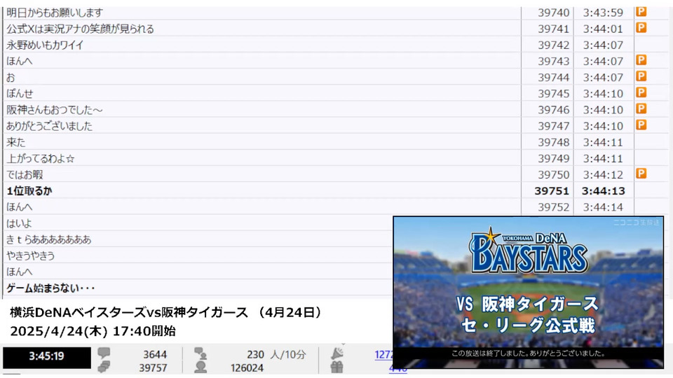Open the 1272 link next to cracker icon

(x=383, y=354)
